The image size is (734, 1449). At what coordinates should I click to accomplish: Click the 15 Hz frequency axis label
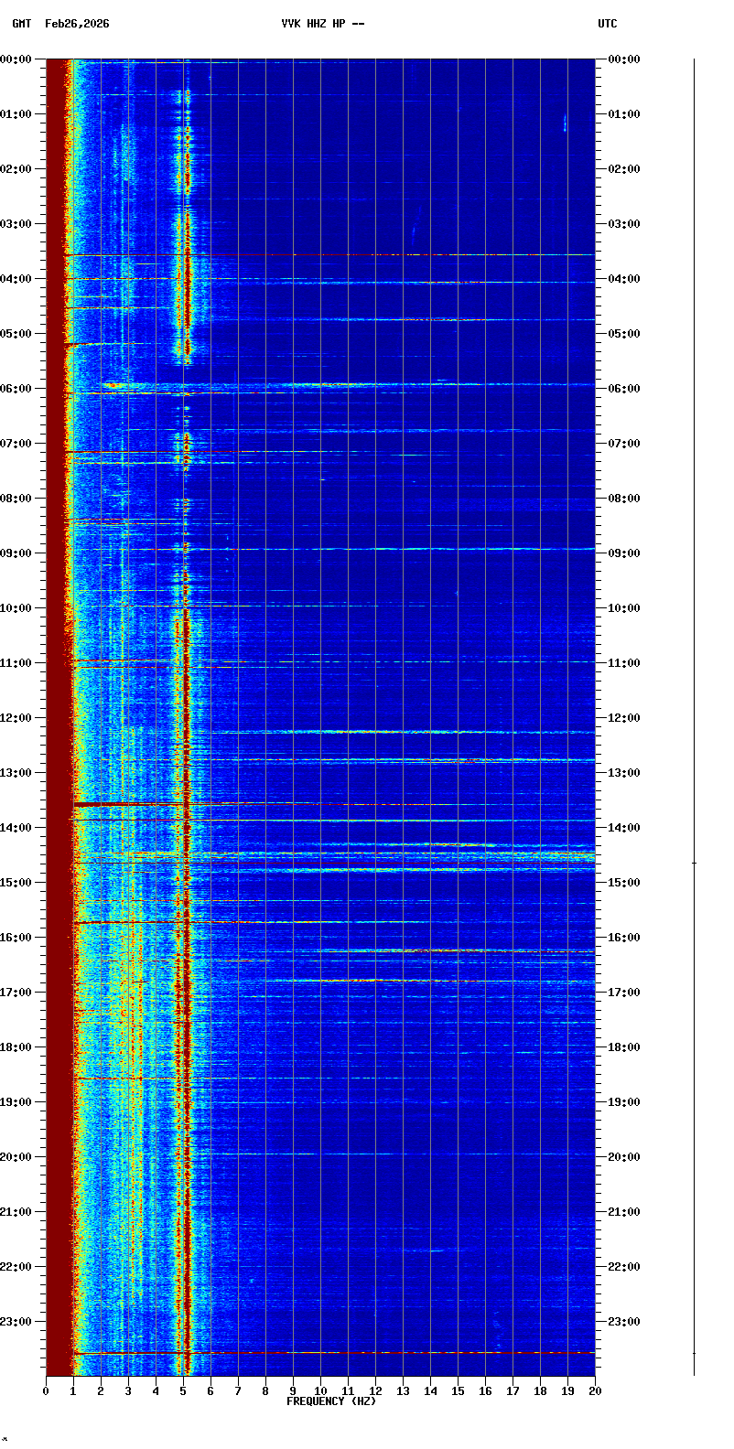click(458, 1391)
